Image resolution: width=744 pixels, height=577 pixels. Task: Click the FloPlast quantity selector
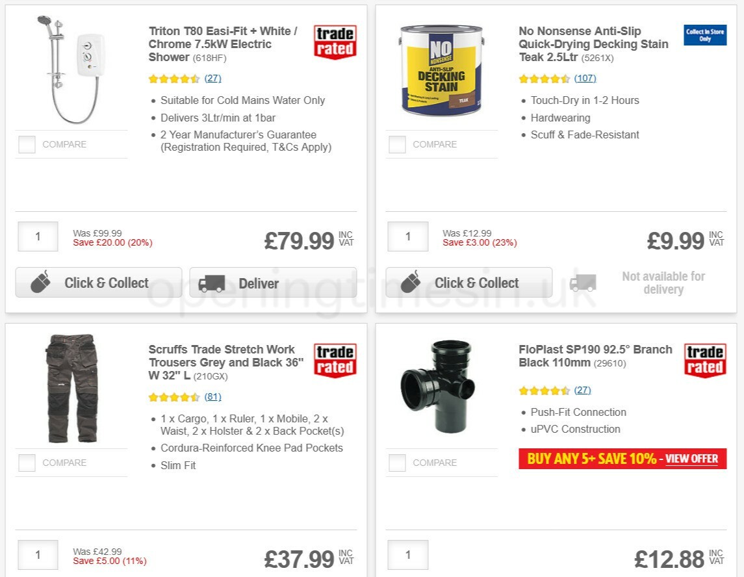[x=407, y=554]
